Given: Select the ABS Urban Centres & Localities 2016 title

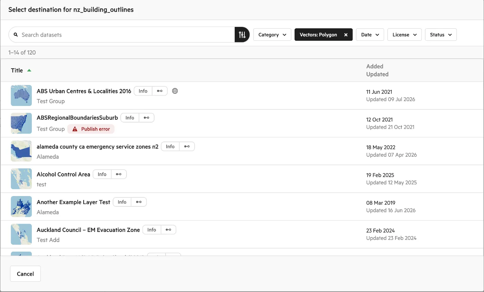Looking at the screenshot, I should coord(84,91).
